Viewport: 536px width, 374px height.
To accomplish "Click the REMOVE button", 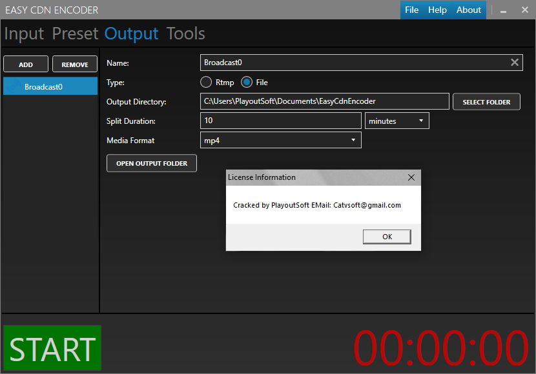I will coord(75,64).
